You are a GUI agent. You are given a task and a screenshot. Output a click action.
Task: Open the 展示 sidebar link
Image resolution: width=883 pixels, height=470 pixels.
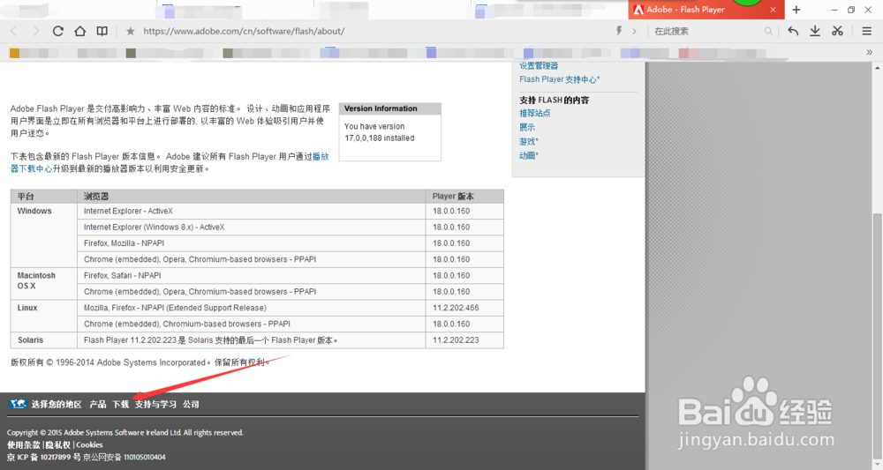coord(527,128)
